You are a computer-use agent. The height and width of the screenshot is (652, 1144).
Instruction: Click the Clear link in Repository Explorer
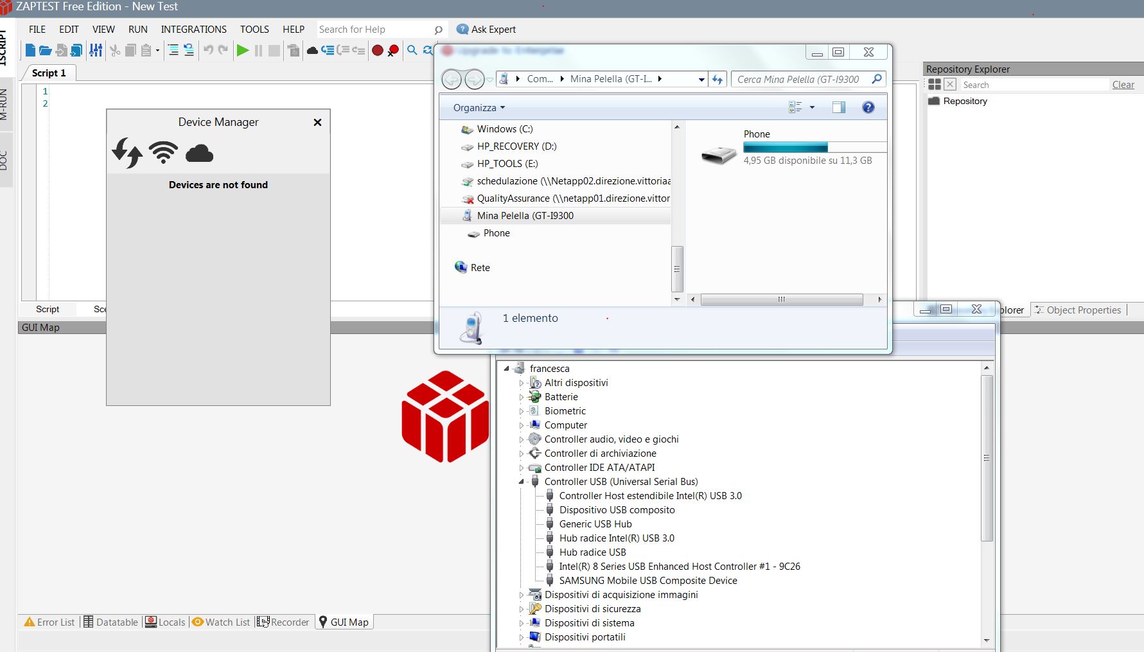click(x=1123, y=85)
